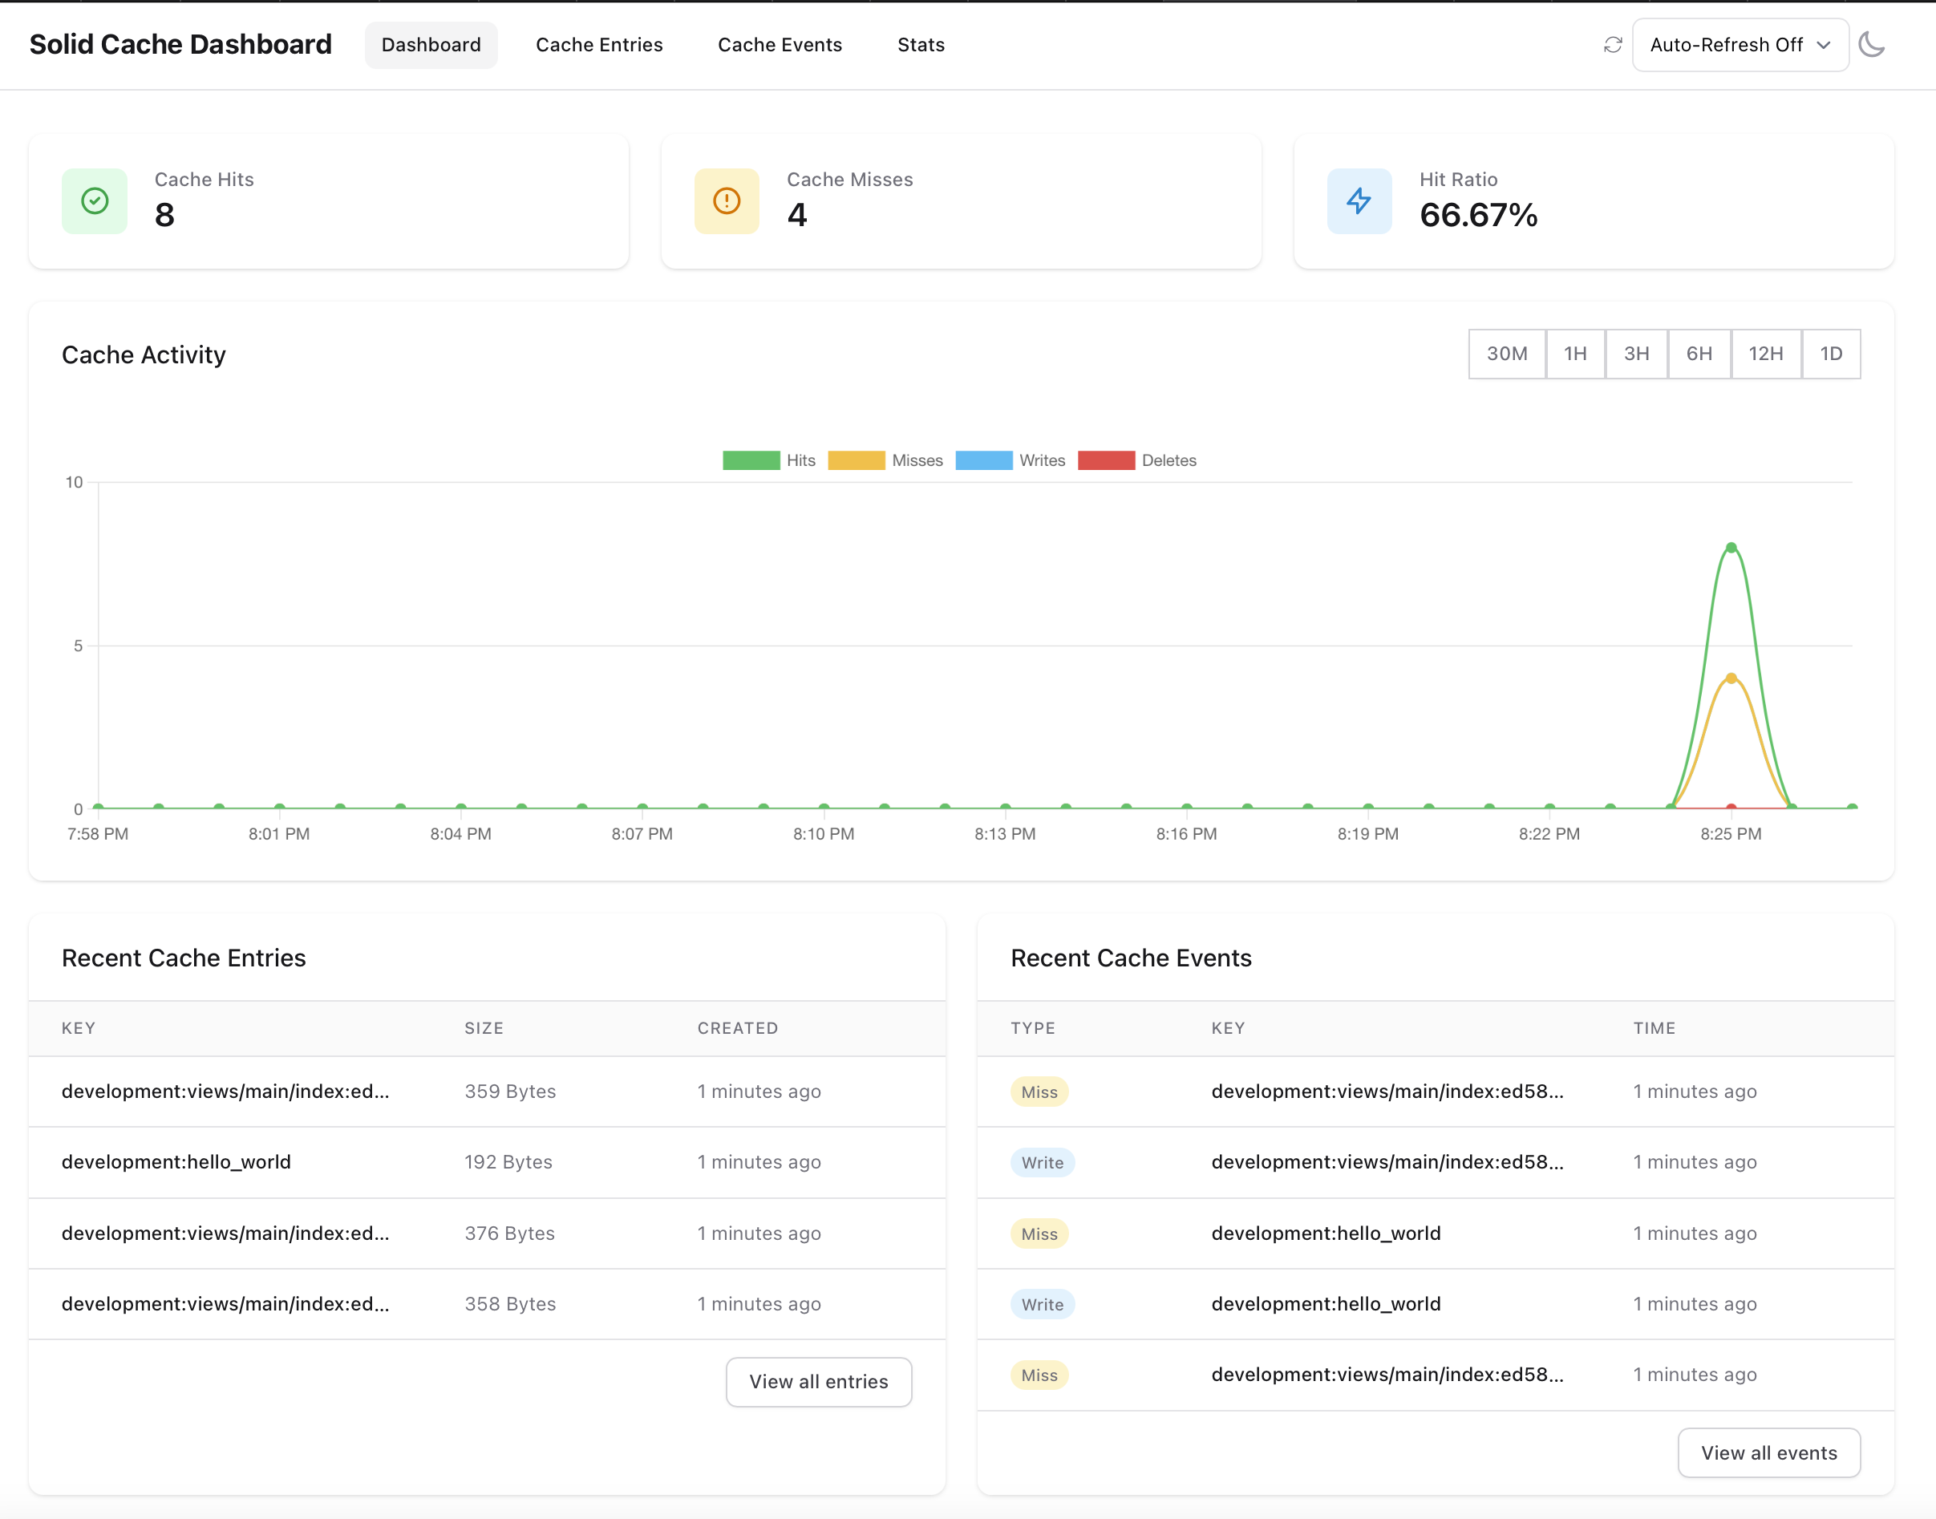Click the green peak point on chart
This screenshot has width=1936, height=1519.
point(1731,548)
